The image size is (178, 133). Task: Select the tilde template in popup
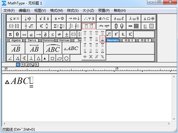pyautogui.click(x=85, y=33)
